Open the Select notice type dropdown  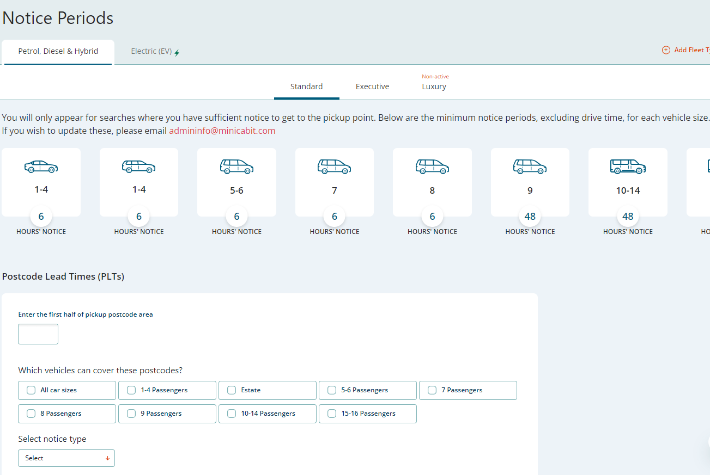66,458
